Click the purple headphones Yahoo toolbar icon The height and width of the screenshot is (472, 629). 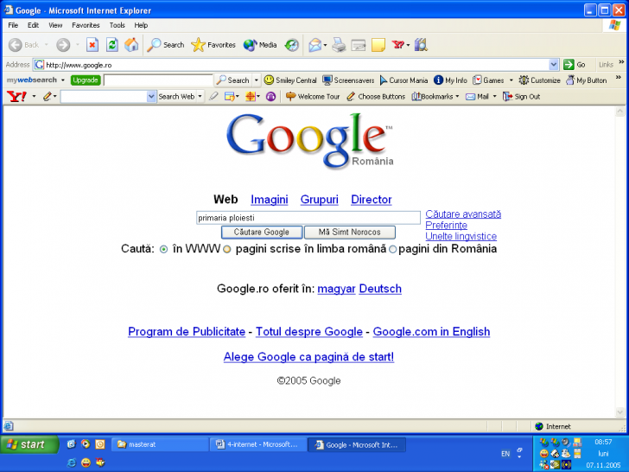click(x=270, y=96)
